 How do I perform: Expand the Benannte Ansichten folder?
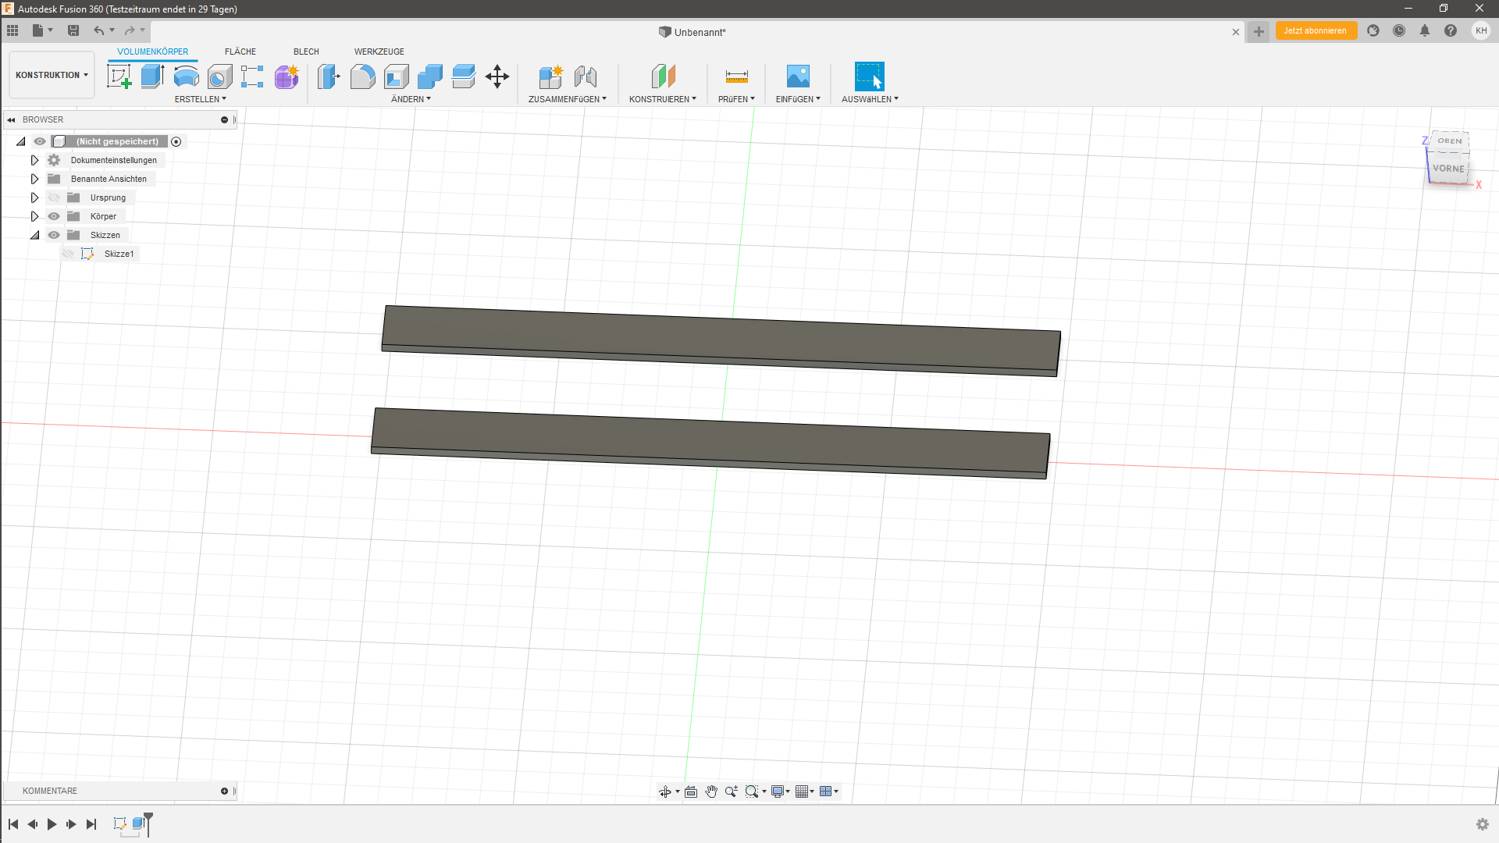34,178
